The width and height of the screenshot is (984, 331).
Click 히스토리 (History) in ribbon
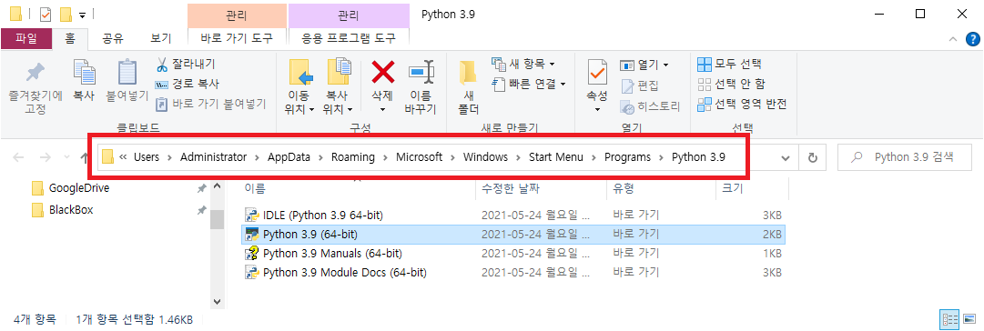tap(650, 106)
